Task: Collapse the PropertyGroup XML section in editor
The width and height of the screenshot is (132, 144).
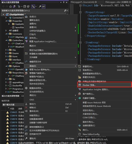Action: [x=80, y=12]
